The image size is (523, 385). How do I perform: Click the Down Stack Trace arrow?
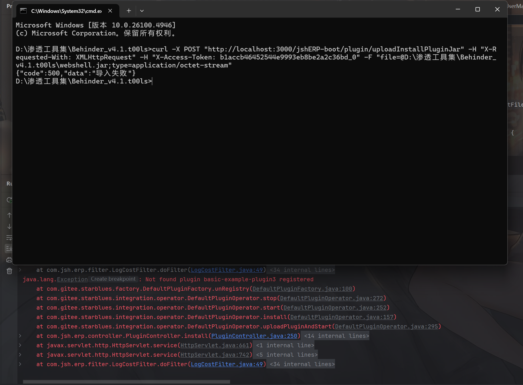tap(9, 226)
